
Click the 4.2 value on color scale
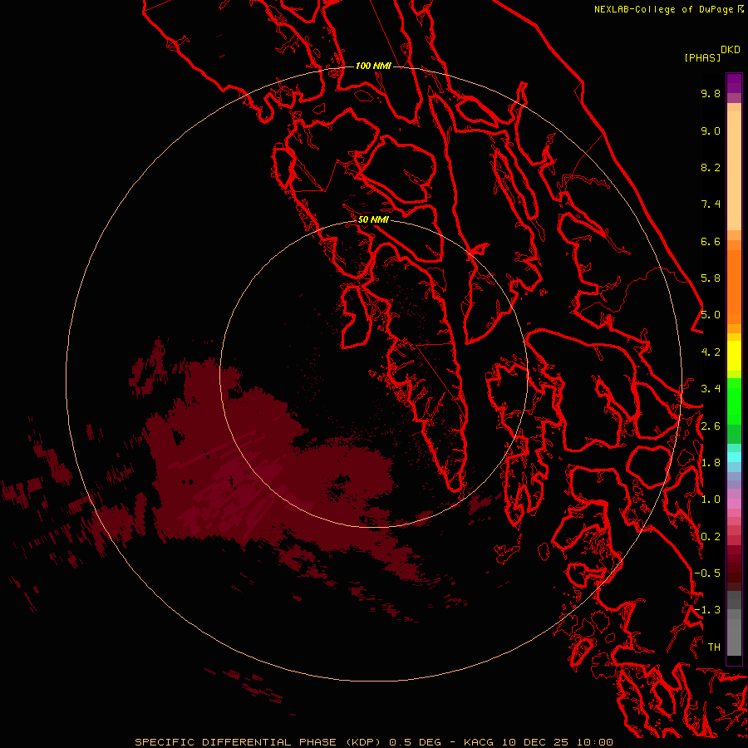coord(711,352)
